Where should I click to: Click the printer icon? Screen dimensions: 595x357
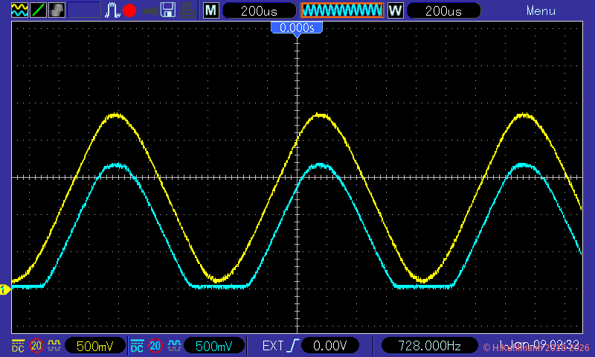click(188, 10)
